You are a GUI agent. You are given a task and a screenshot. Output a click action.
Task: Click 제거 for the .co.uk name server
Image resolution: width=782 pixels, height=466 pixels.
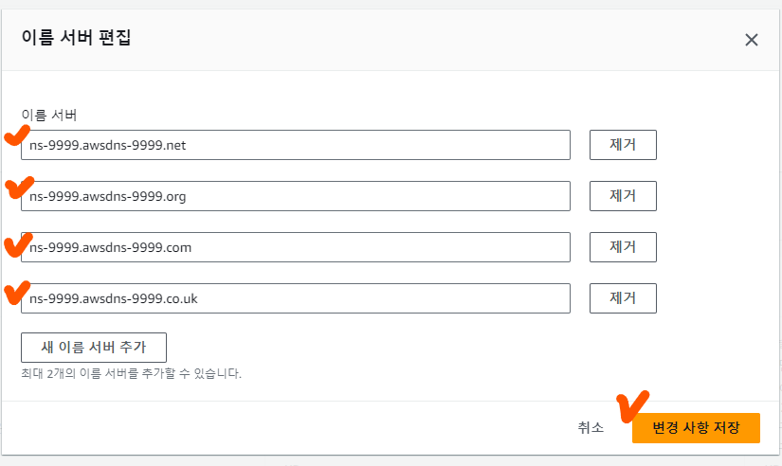click(x=623, y=298)
